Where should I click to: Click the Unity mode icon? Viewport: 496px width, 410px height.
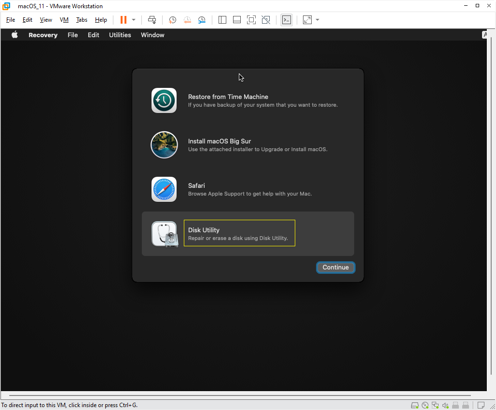pyautogui.click(x=266, y=20)
